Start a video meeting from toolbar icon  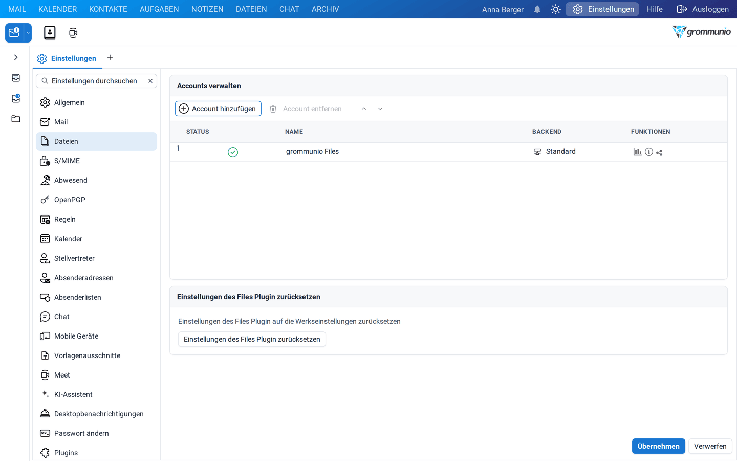(73, 33)
